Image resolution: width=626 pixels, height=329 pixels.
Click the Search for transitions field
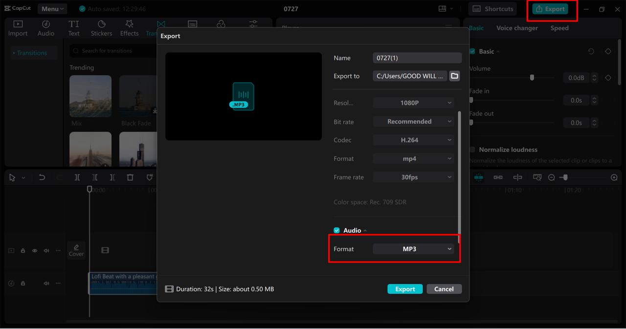113,51
